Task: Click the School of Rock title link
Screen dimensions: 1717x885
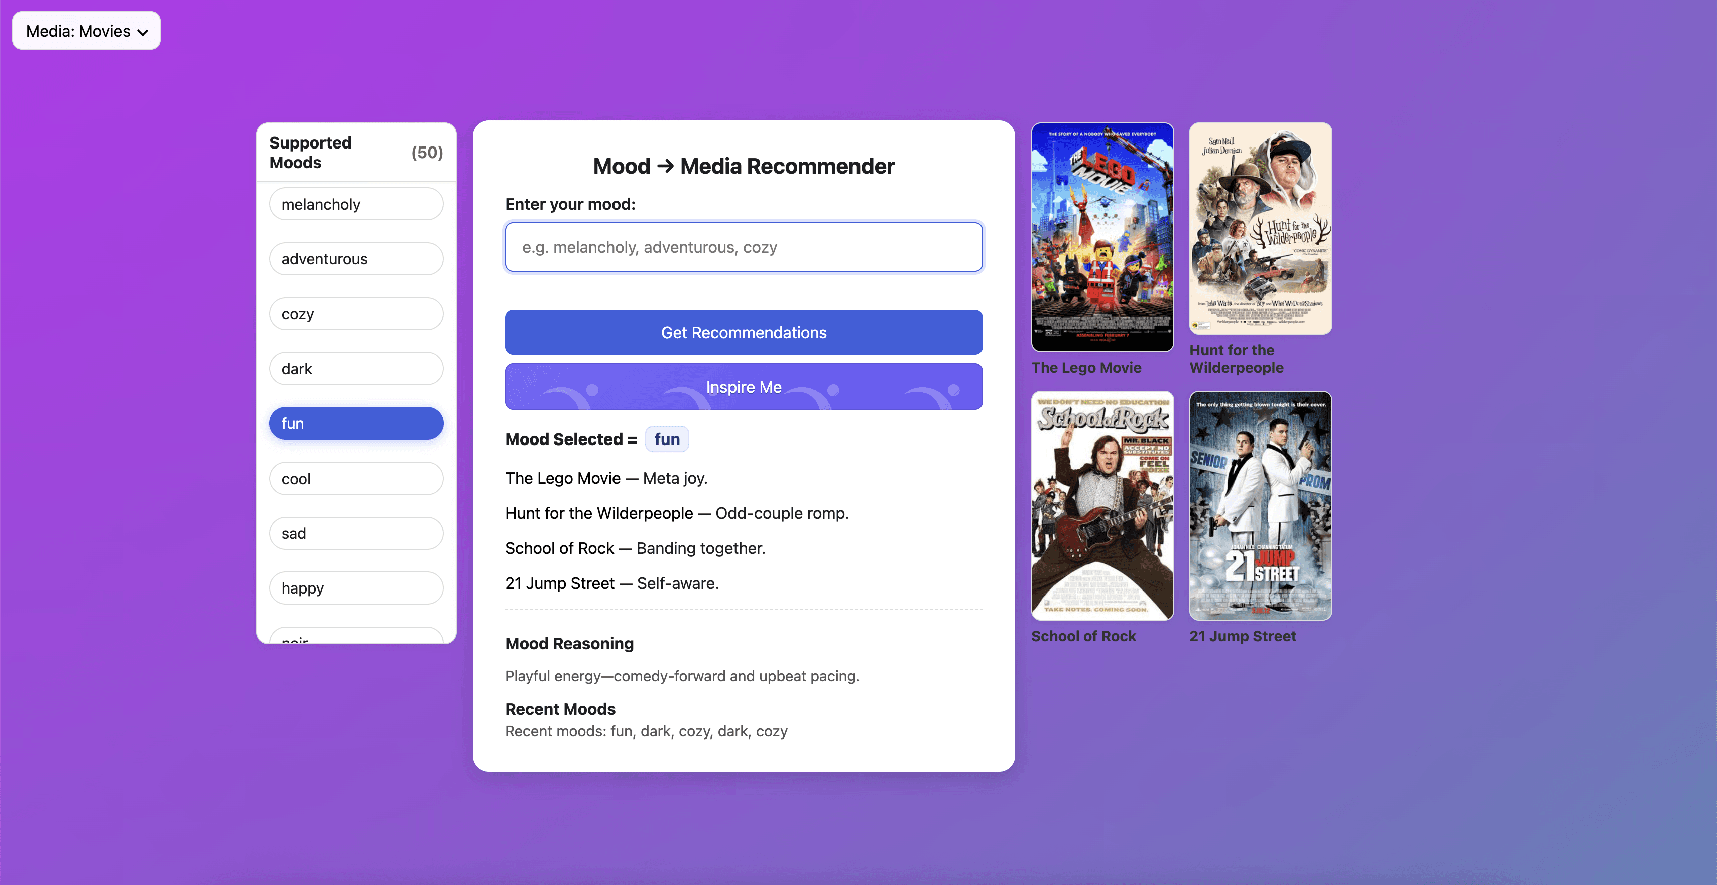Action: pyautogui.click(x=1083, y=636)
